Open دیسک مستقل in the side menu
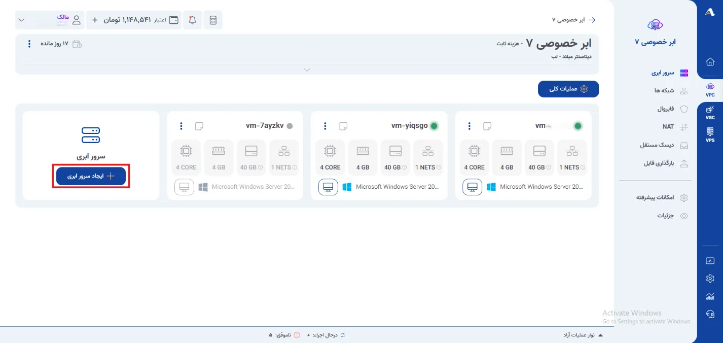The image size is (723, 343). pos(664,145)
